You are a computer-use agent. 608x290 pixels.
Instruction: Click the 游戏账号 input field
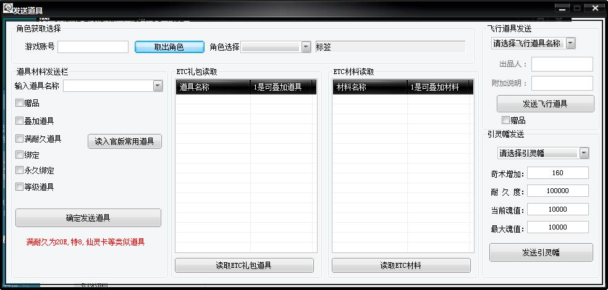(x=93, y=47)
